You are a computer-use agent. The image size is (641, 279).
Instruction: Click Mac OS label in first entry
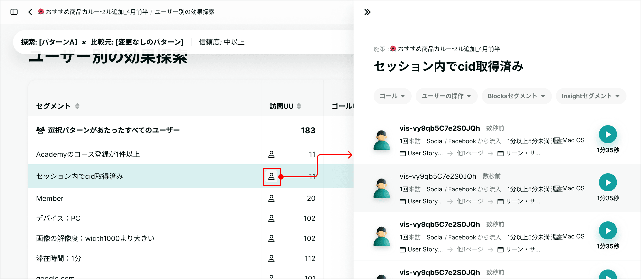coord(573,140)
